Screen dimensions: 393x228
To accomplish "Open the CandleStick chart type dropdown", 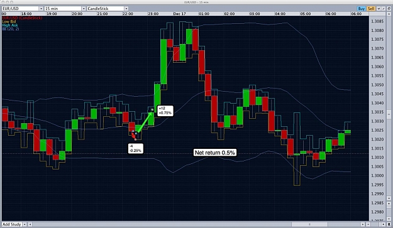I will click(x=108, y=9).
